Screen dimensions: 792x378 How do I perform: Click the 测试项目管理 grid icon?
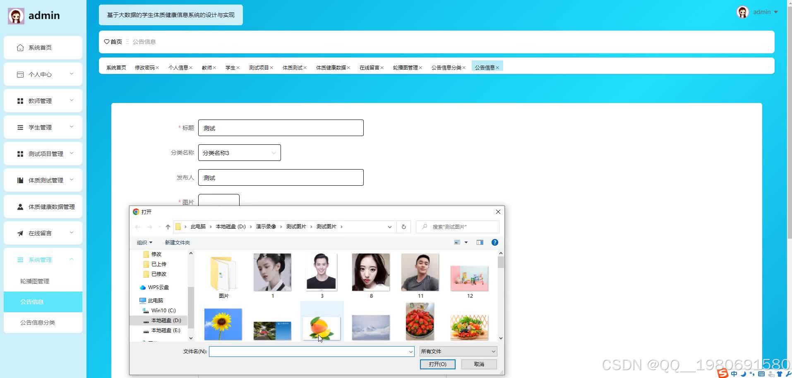[x=20, y=154]
